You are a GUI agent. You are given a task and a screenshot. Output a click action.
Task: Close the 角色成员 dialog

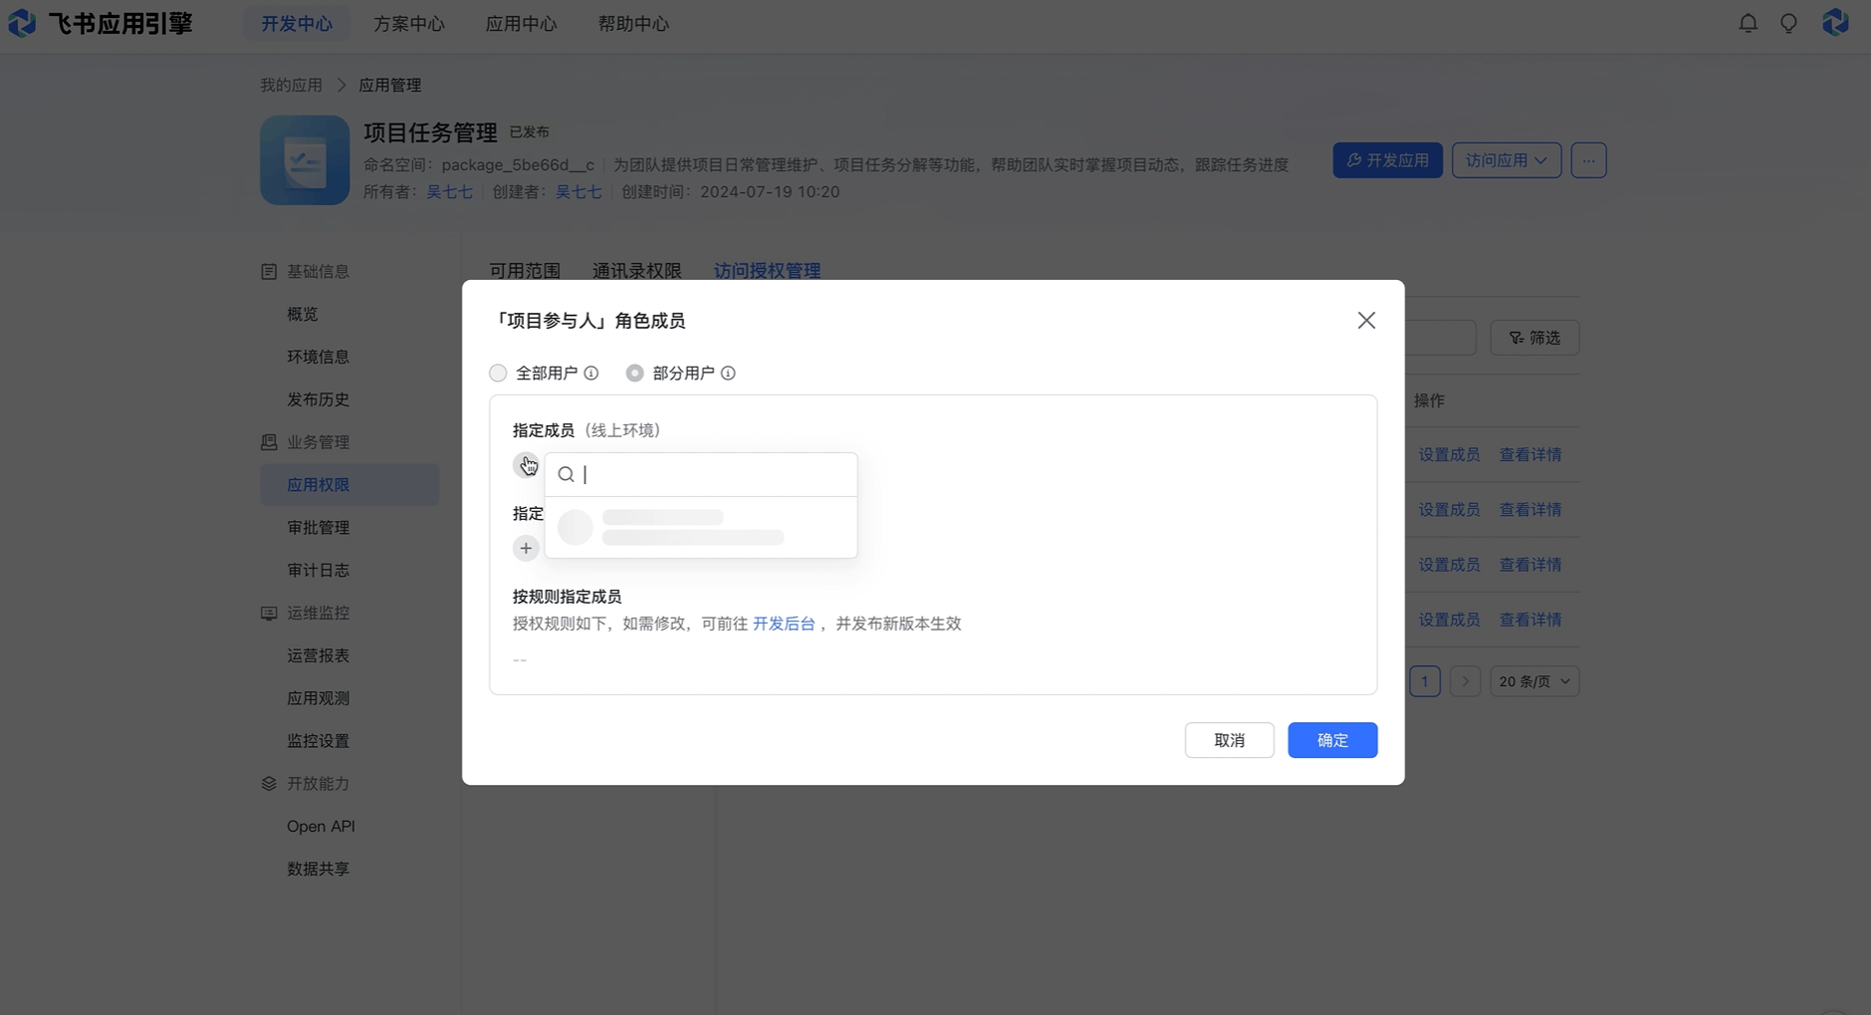[1366, 320]
